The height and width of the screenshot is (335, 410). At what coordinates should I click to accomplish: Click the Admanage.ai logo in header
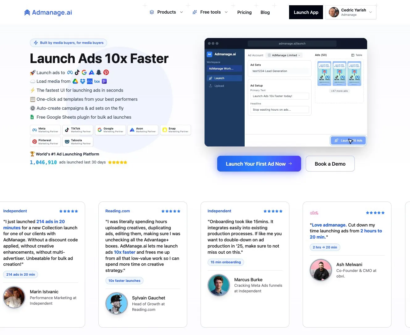point(48,12)
